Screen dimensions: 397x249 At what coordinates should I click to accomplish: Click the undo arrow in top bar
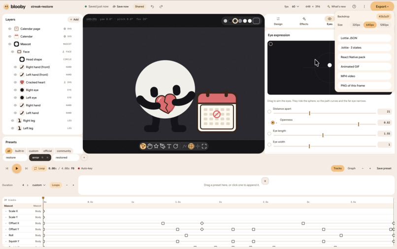[152, 6]
